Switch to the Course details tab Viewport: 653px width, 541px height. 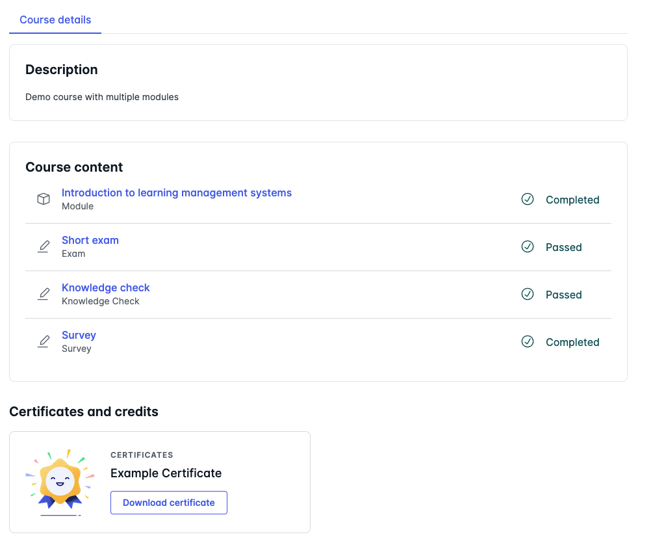point(55,20)
